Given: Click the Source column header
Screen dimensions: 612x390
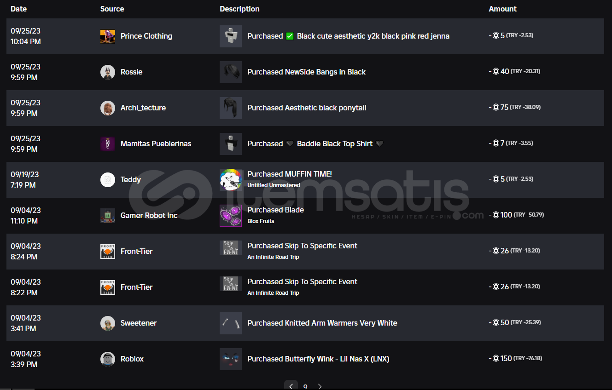Looking at the screenshot, I should coord(112,9).
